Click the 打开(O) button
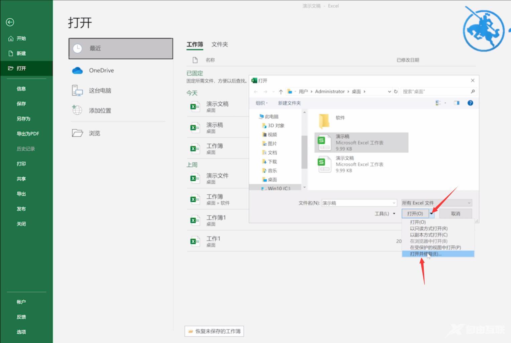511x343 pixels. click(x=415, y=214)
